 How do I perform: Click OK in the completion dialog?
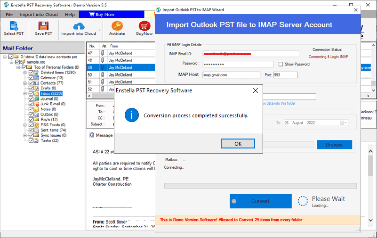coord(238,144)
